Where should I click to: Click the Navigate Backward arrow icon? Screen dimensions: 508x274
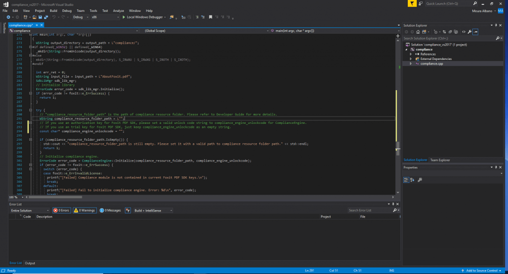8,17
